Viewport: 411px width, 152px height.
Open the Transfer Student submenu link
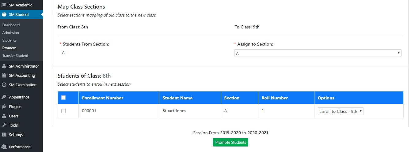pos(15,56)
